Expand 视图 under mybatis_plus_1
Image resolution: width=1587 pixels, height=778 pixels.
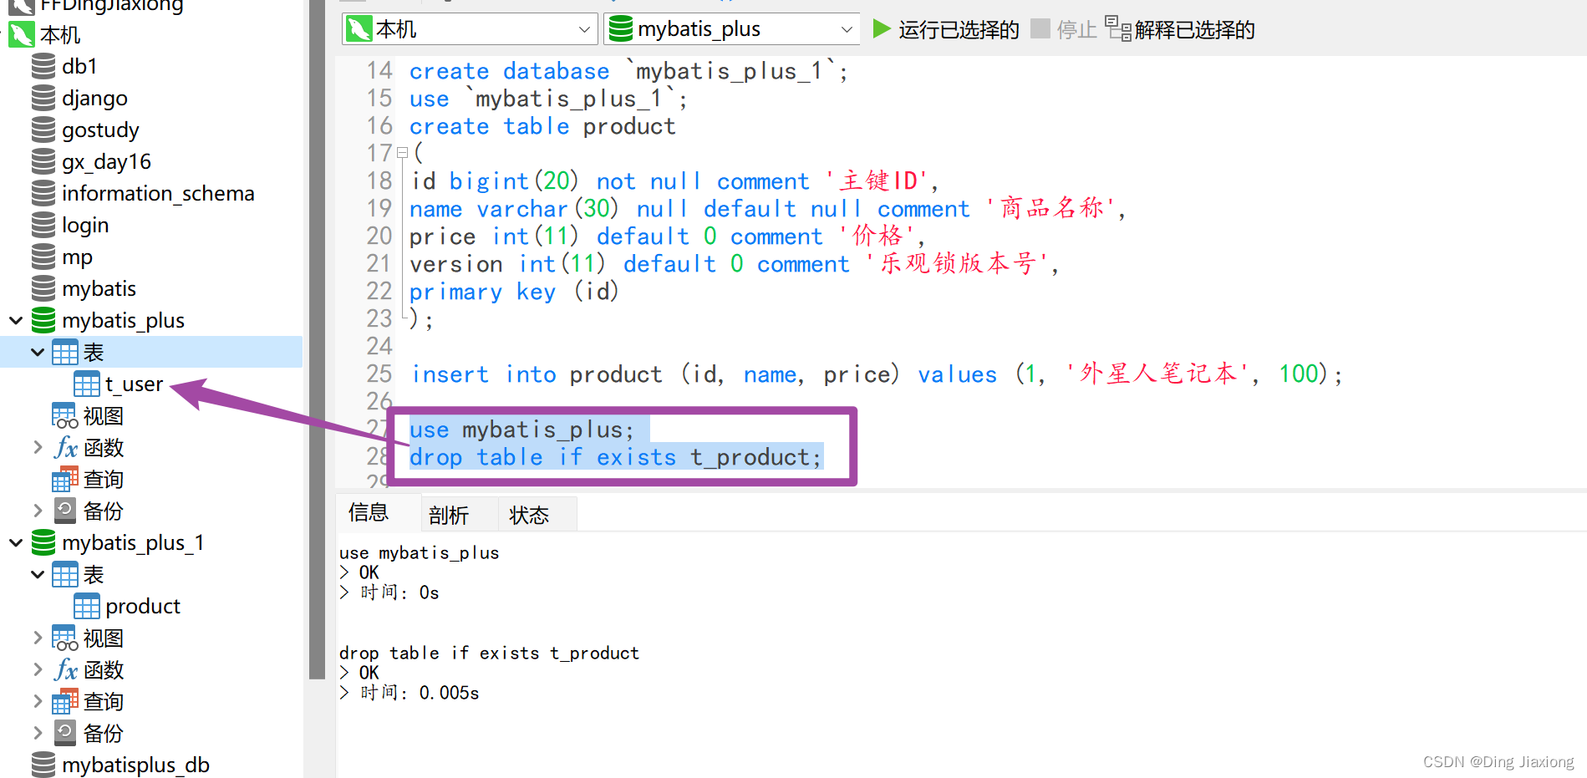pyautogui.click(x=38, y=638)
